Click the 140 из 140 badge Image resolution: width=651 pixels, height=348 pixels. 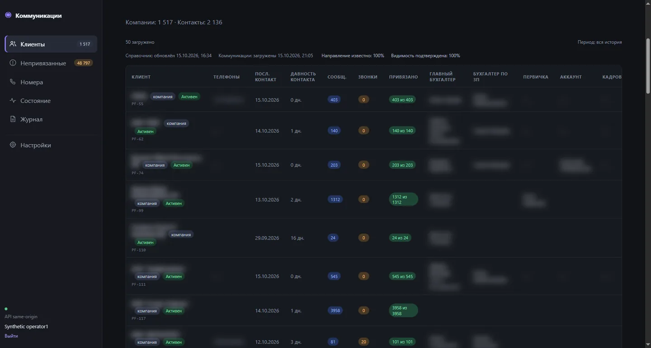(402, 130)
